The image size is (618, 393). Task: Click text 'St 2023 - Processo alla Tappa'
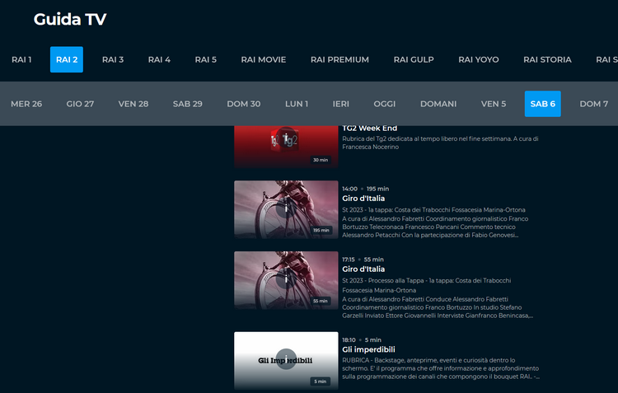click(427, 285)
